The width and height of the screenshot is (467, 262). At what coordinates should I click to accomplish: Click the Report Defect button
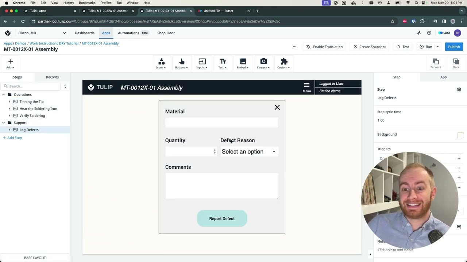click(x=222, y=219)
